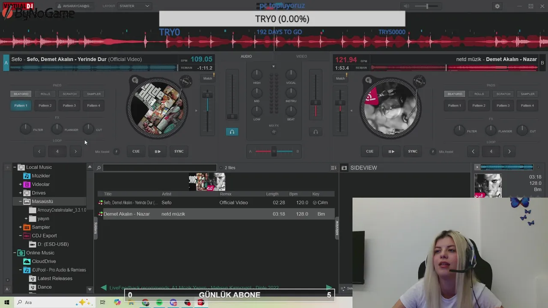Screen dimensions: 548x308
Task: Expand the Videolar folder
Action: [20, 184]
